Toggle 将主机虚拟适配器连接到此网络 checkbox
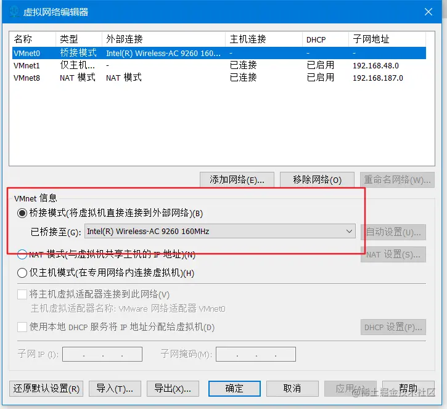 pos(22,294)
